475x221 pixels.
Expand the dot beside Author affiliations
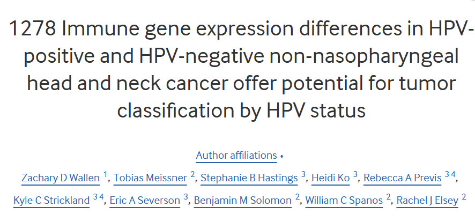coord(281,156)
